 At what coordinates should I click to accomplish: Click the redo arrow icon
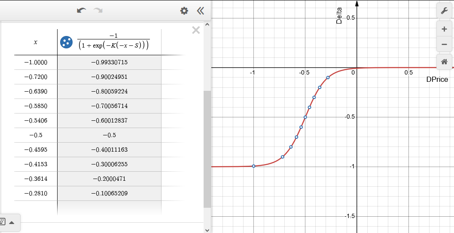pos(98,11)
